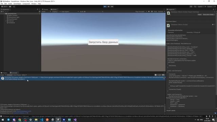Open the Free Aspect dropdown

point(70,12)
